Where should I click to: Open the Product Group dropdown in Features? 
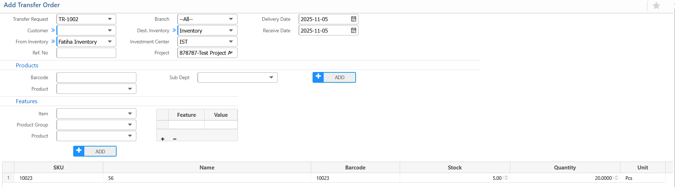tap(130, 125)
